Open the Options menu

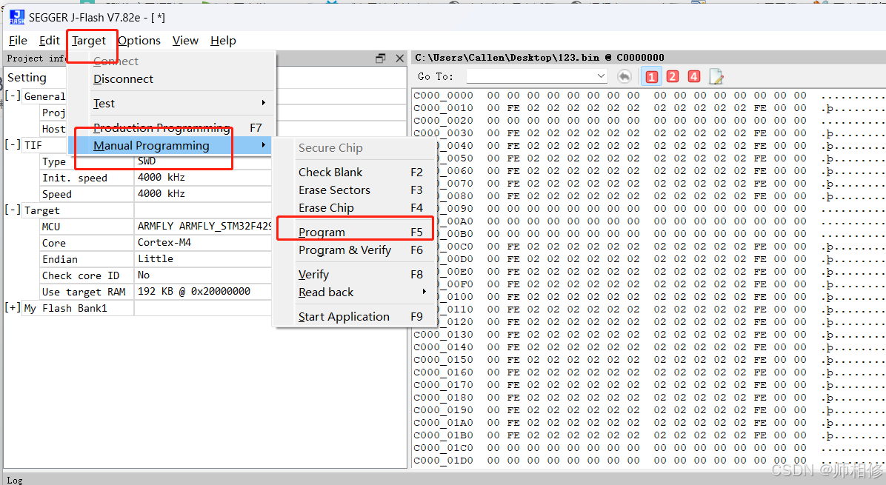[x=139, y=41]
